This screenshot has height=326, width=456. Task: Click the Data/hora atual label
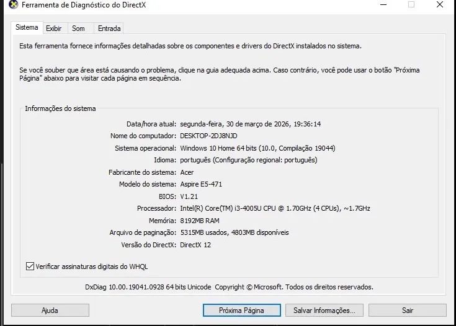point(151,124)
